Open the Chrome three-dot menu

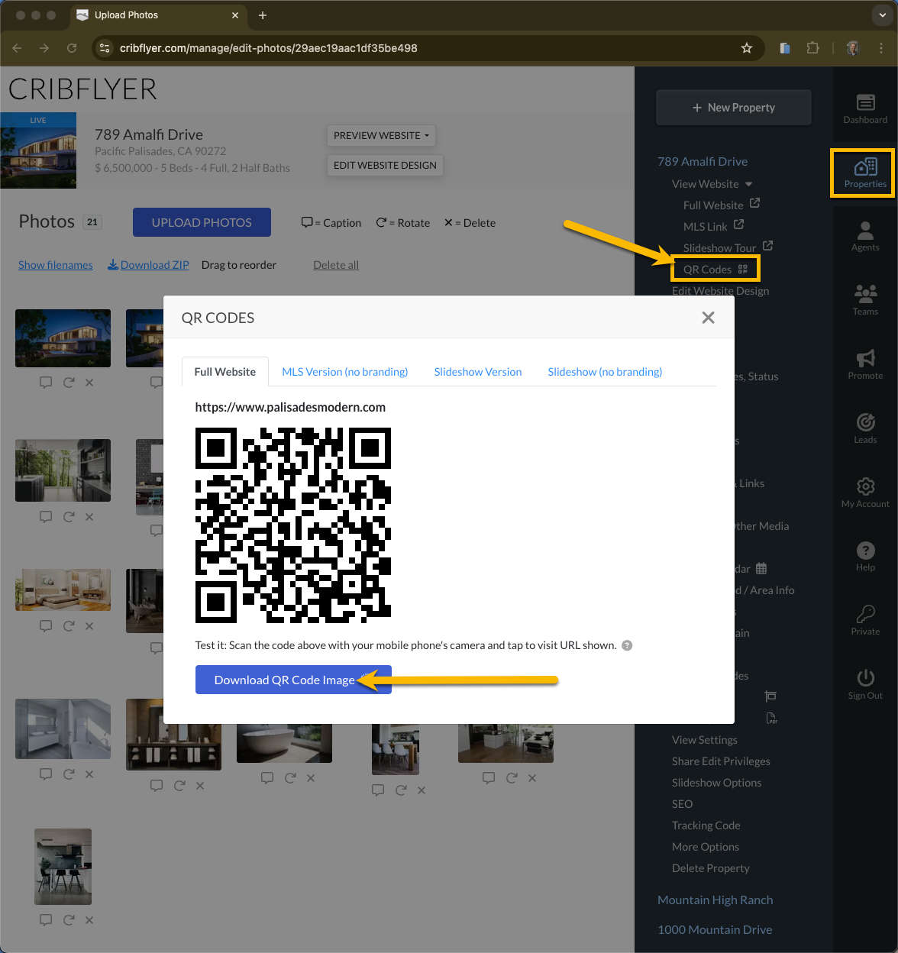pyautogui.click(x=881, y=48)
